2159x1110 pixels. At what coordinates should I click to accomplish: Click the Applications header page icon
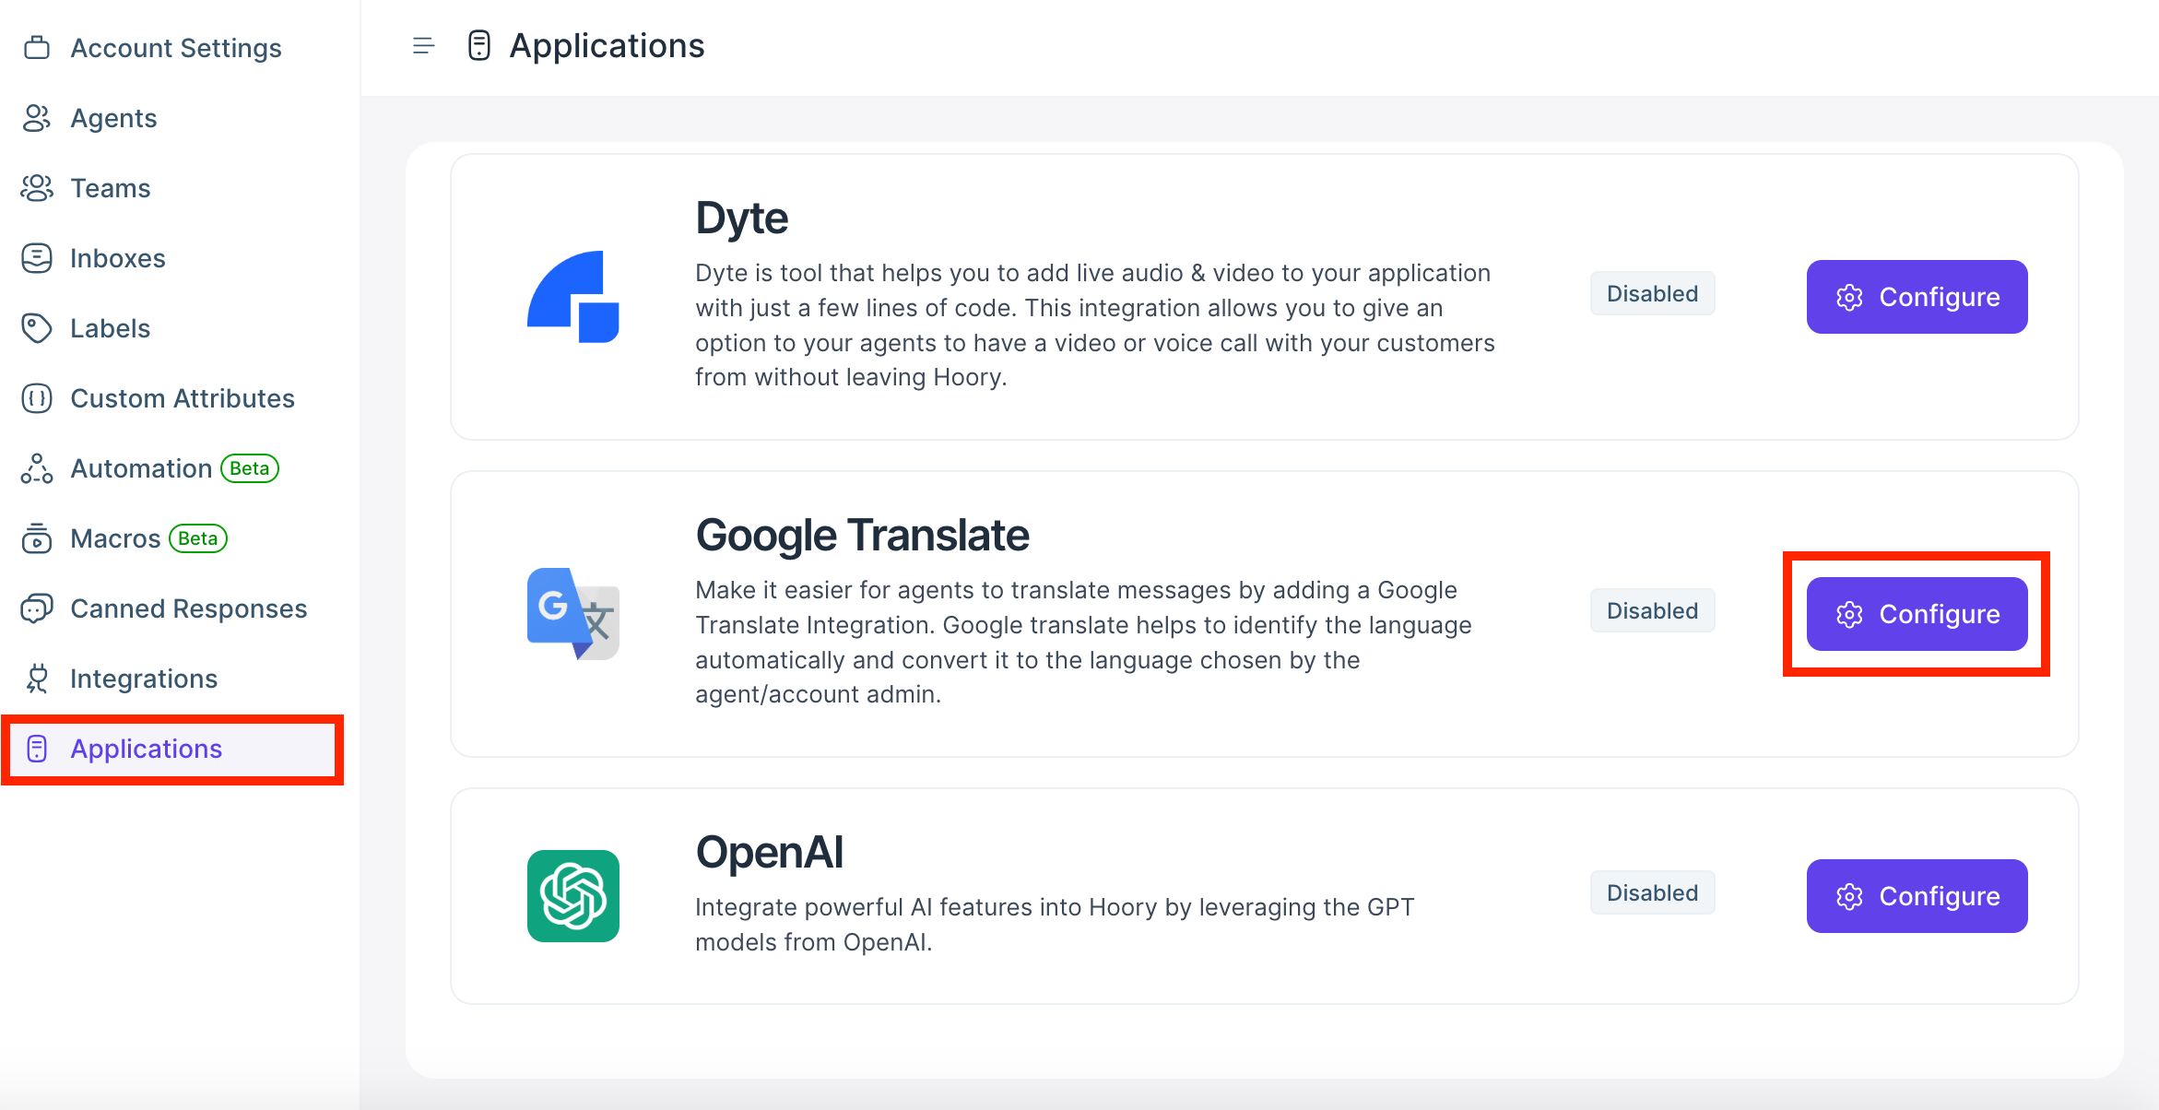pyautogui.click(x=479, y=45)
